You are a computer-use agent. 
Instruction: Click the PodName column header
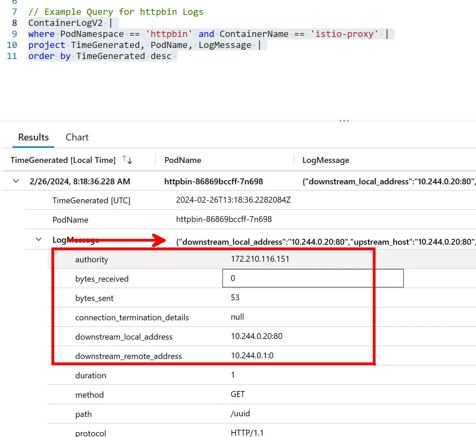[183, 160]
